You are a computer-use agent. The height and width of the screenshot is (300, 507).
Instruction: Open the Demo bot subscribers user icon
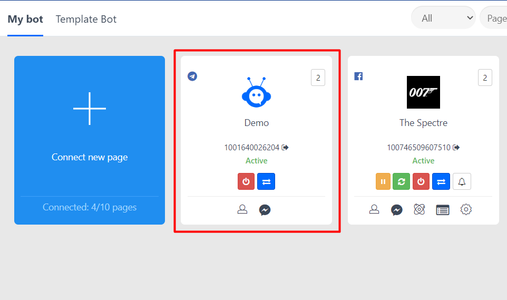[x=242, y=210]
